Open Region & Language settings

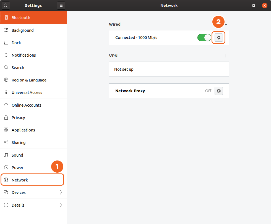coord(29,80)
